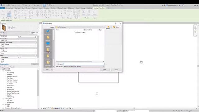The height and width of the screenshot is (112, 199).
Task: Select the Rotate tool in Modify panel
Action: 46,15
